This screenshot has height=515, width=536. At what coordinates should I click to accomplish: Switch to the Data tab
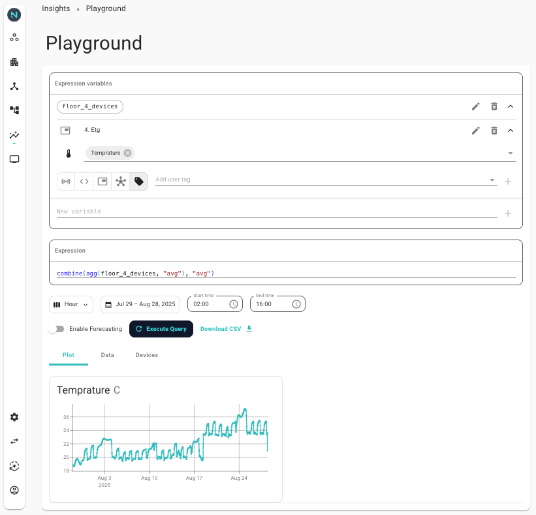point(107,355)
